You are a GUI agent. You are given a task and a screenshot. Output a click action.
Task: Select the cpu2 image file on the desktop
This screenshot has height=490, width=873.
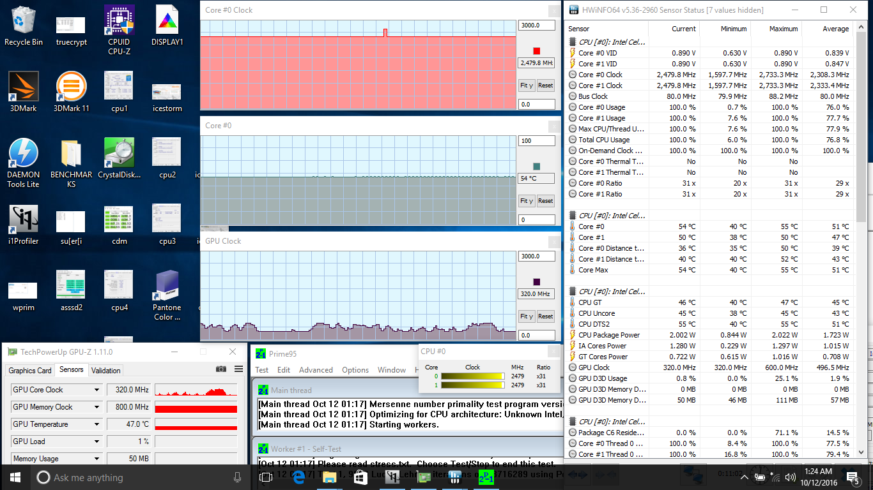167,158
